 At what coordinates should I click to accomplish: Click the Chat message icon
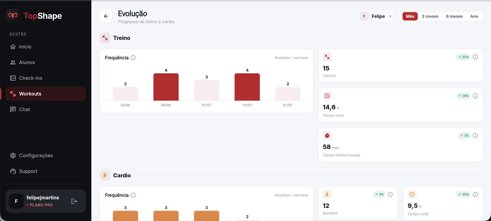pos(13,109)
